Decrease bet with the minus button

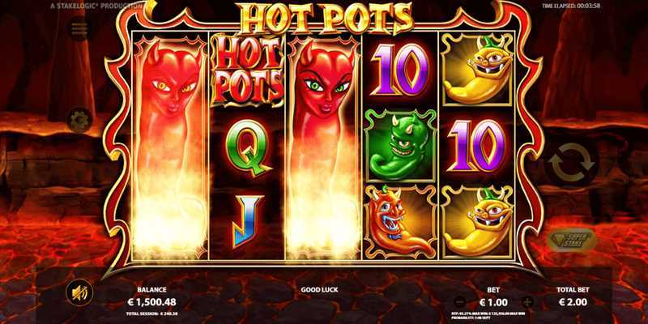458,301
